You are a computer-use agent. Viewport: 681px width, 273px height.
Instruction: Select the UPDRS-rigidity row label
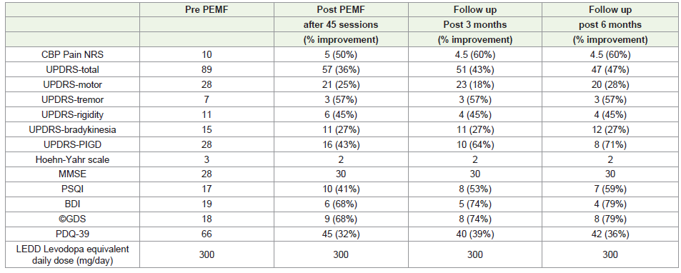tap(71, 114)
